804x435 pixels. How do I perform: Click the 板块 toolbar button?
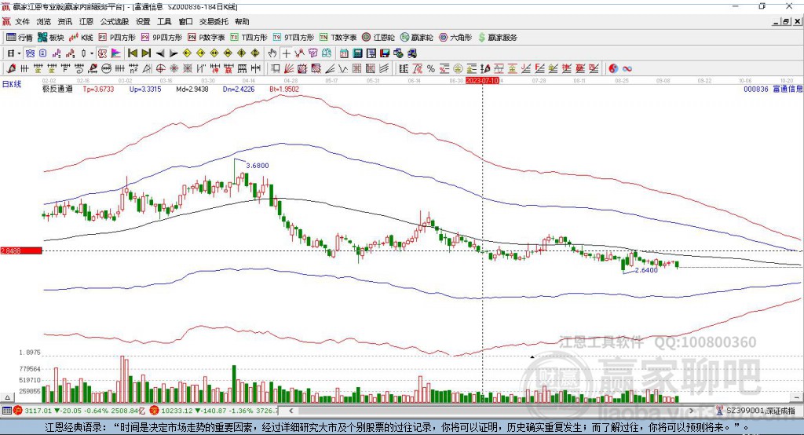point(50,38)
